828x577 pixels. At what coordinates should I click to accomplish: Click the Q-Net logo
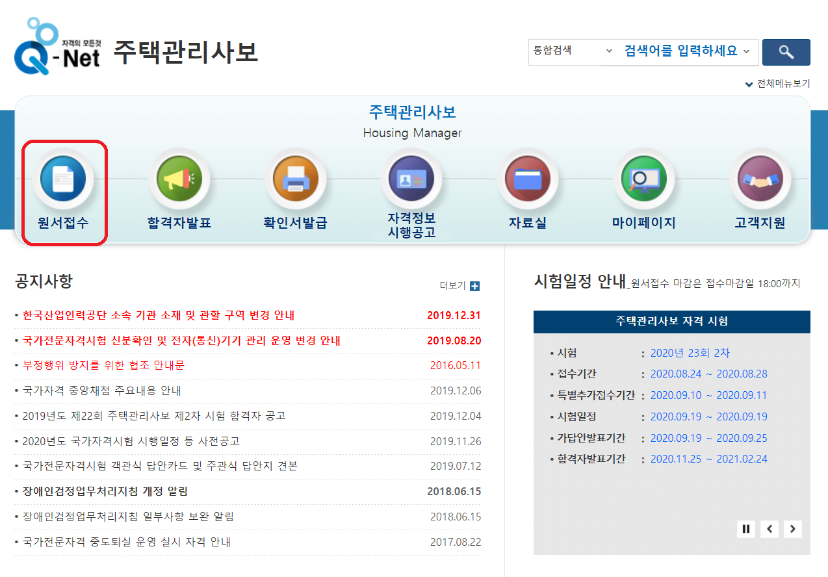click(57, 45)
